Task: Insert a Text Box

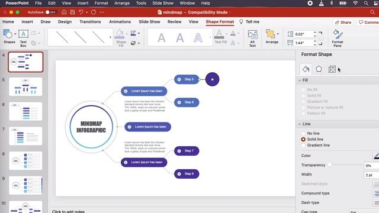Action: tap(23, 37)
